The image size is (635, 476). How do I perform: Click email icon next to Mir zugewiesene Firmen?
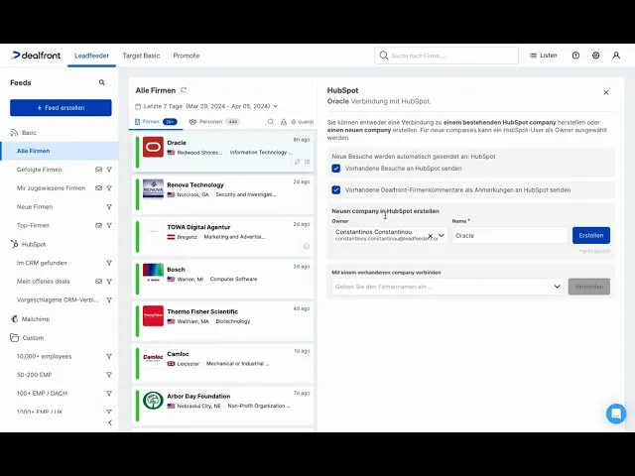(x=98, y=188)
